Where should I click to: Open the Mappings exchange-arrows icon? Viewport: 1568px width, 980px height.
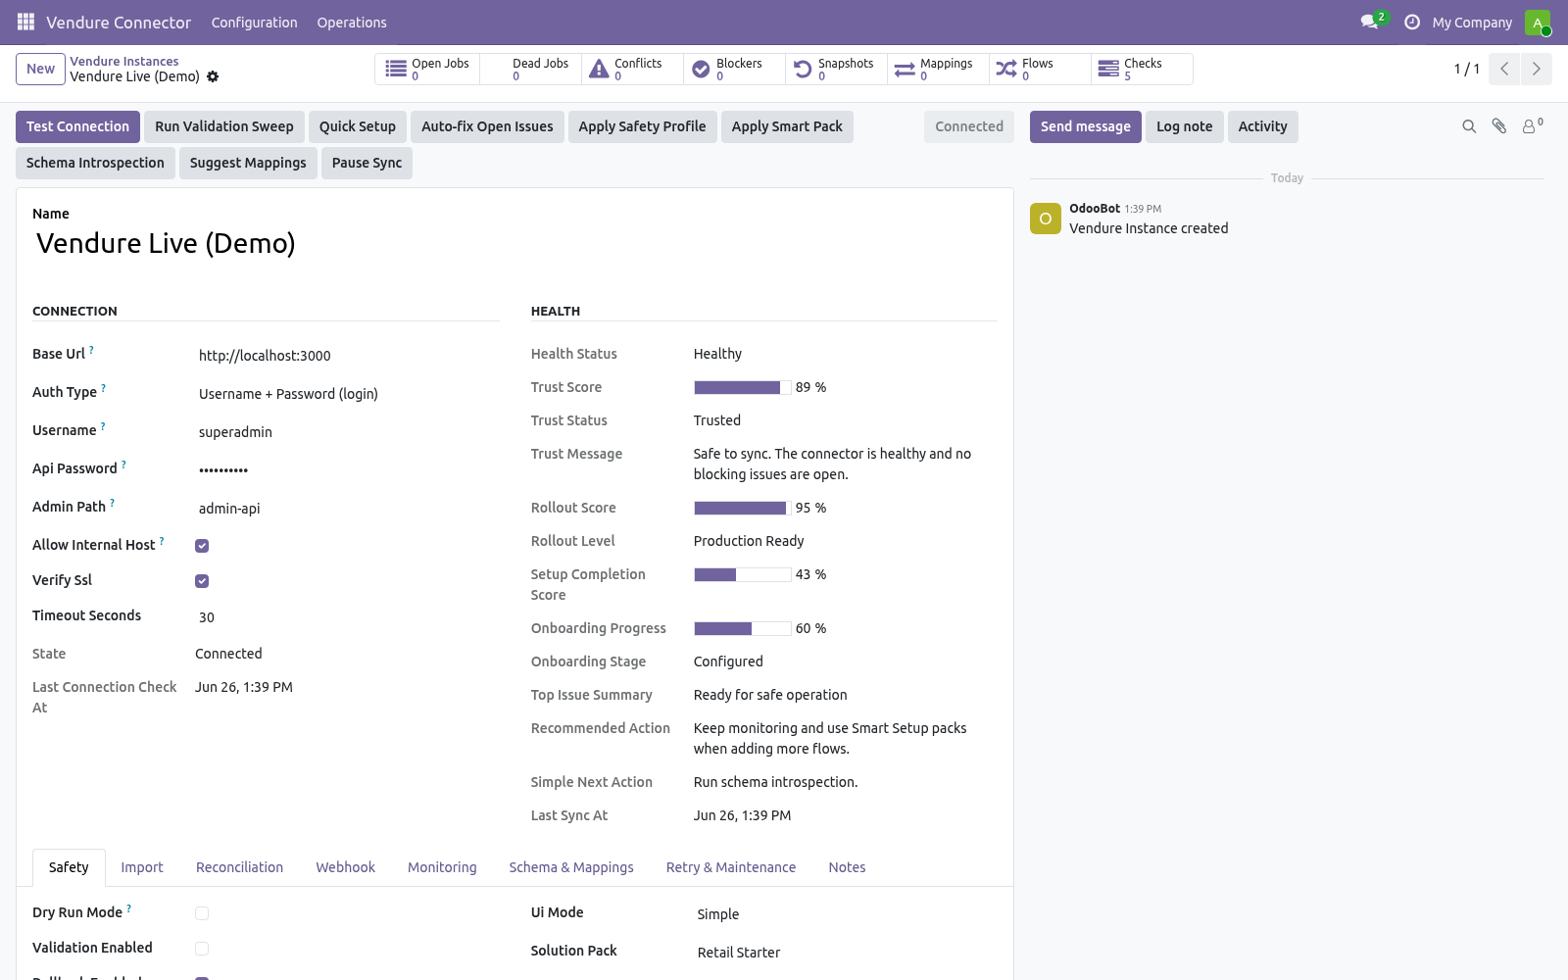(x=905, y=69)
